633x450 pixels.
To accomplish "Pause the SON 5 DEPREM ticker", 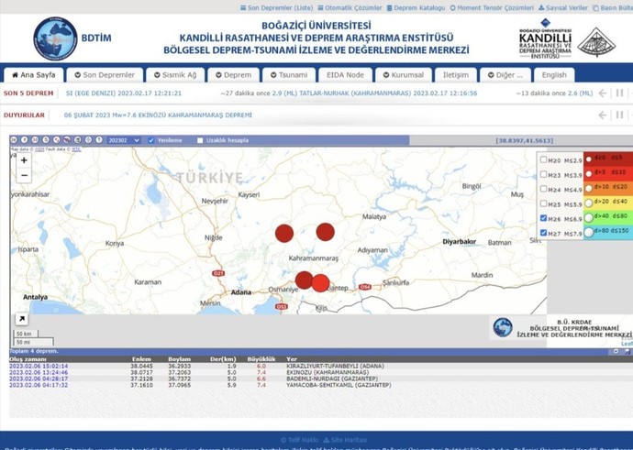I will 619,93.
